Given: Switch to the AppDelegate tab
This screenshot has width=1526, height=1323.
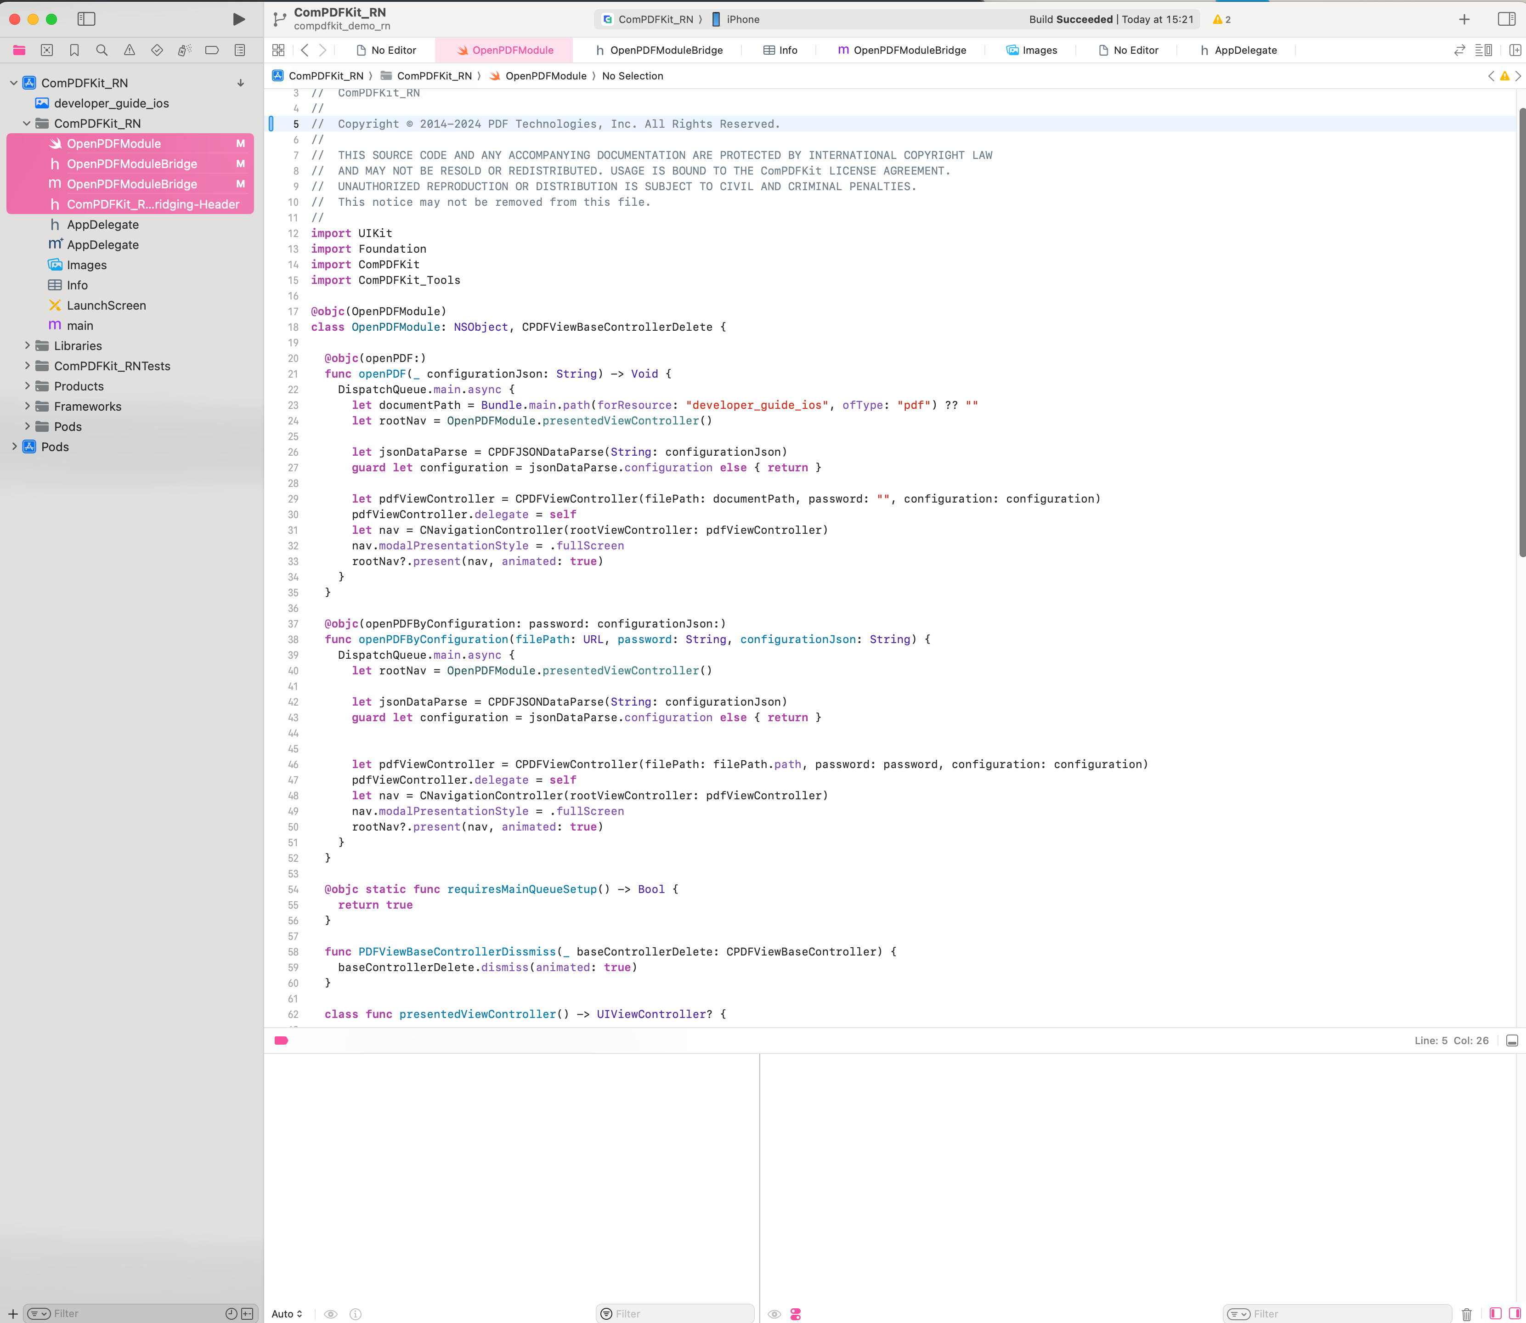Looking at the screenshot, I should coord(1238,50).
